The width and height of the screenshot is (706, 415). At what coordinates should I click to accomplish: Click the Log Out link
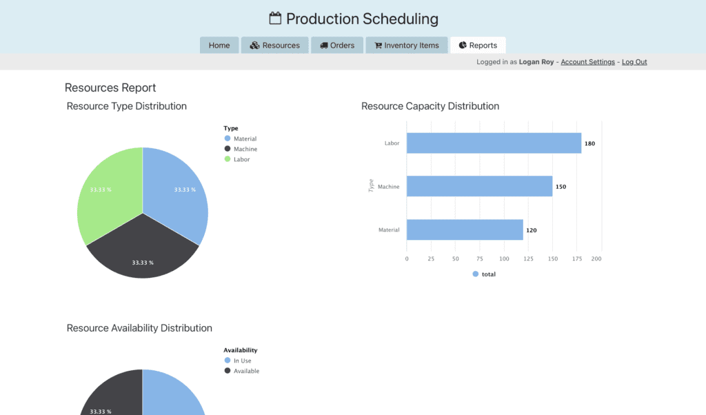[634, 62]
